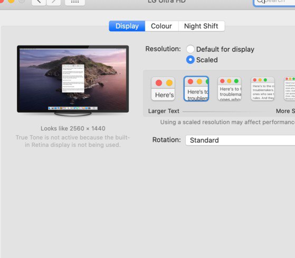295x258 pixels.
Task: Click the LG monitor preview image
Action: [x=73, y=80]
